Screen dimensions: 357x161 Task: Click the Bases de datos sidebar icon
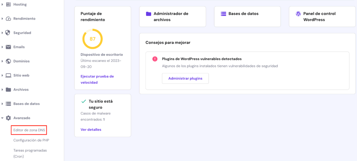tap(8, 104)
